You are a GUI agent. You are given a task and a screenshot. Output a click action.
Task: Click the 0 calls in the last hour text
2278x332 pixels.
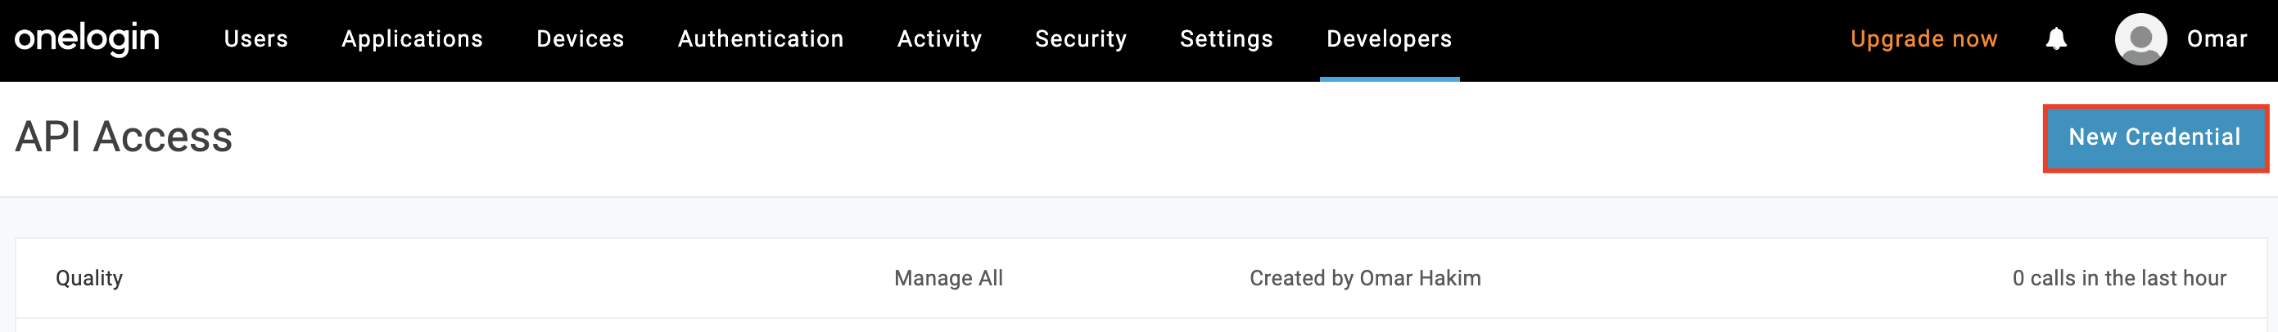[2119, 278]
